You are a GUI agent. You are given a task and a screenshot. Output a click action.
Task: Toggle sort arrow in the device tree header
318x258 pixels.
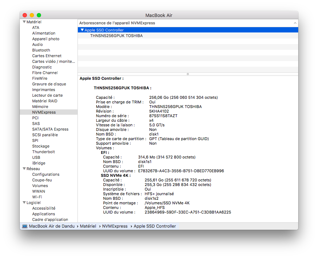point(295,23)
